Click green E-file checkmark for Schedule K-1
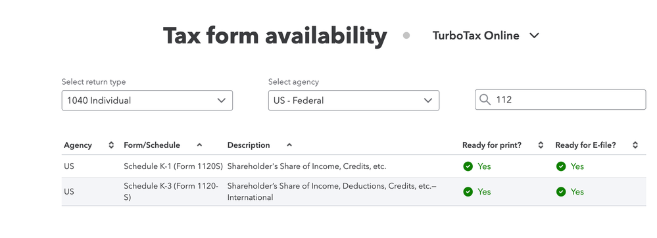This screenshot has width=657, height=238. pyautogui.click(x=560, y=166)
